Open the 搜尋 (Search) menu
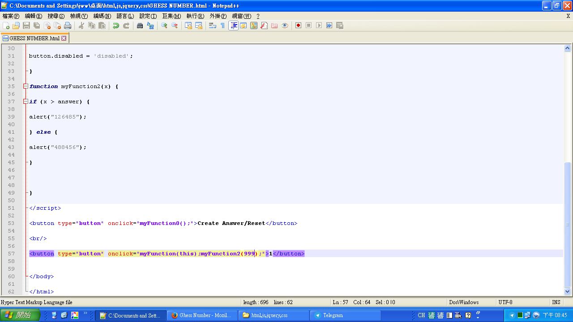Viewport: 573px width, 322px height. pos(56,16)
